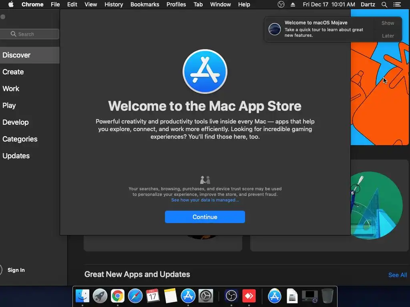
Task: Open System Preferences gear in dock
Action: coord(206,296)
